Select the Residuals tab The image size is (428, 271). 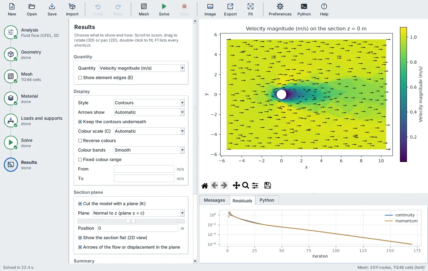pyautogui.click(x=242, y=200)
